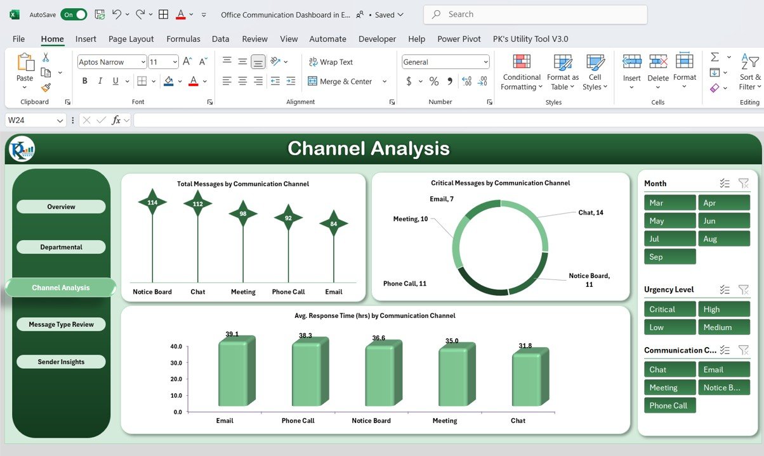Click the Undo arrow icon
The image size is (764, 456).
click(x=117, y=14)
